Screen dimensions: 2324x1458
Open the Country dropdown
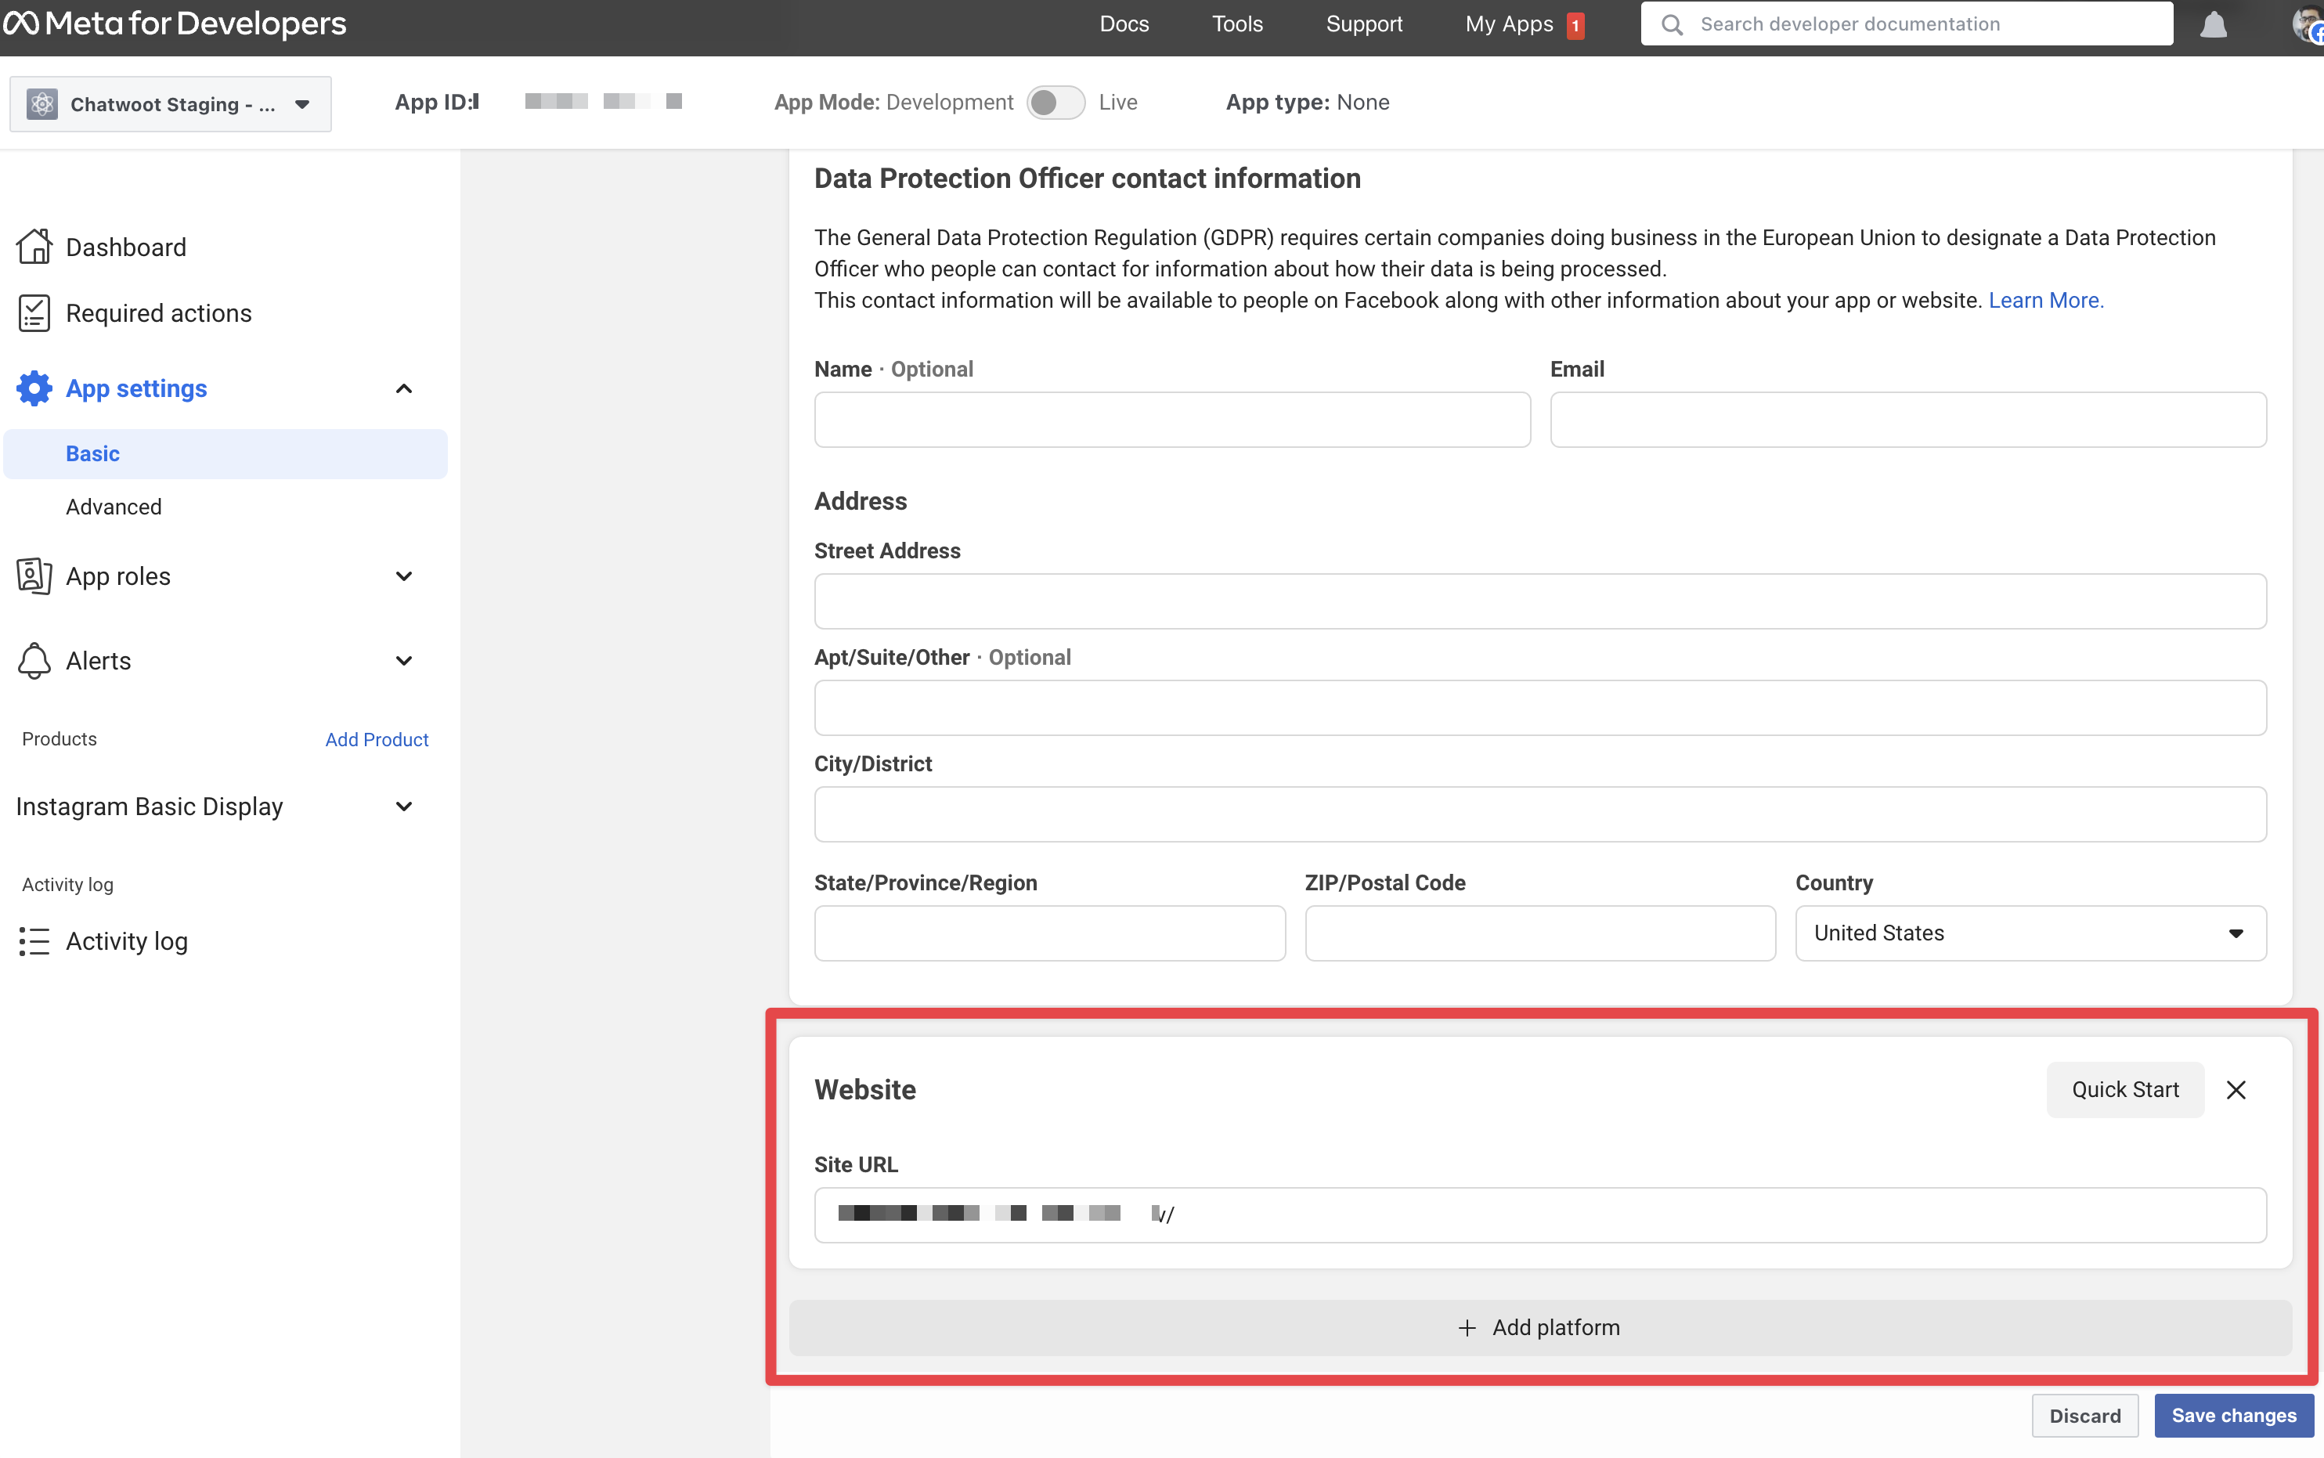pos(2030,933)
